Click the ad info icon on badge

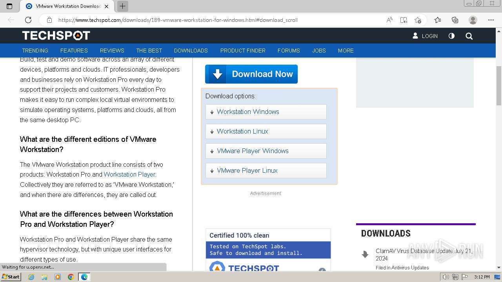point(322,270)
